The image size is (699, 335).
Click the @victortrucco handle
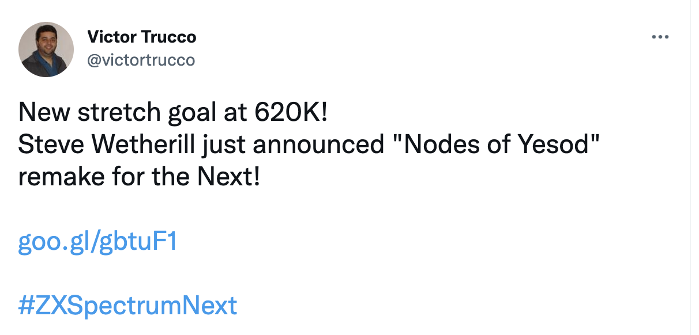pos(141,59)
